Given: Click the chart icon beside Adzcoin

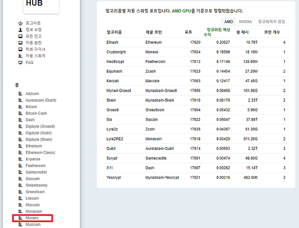Looking at the screenshot, I should click(x=20, y=93).
